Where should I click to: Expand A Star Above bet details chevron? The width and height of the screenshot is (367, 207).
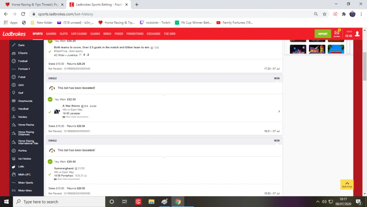279,111
